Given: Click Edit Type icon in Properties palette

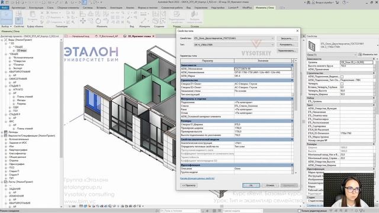Looking at the screenshot, I should tap(360, 54).
